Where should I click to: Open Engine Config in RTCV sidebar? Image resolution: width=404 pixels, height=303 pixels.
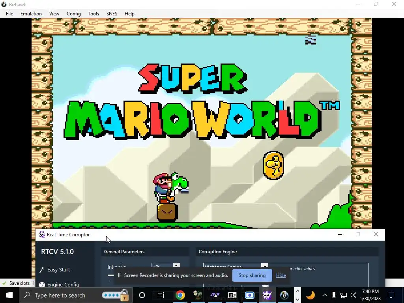click(63, 284)
